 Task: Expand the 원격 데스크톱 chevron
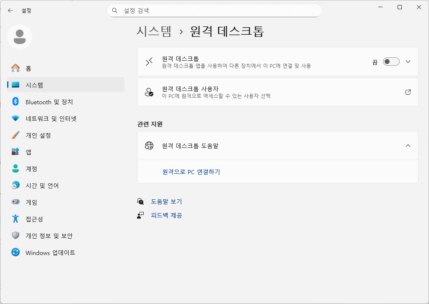pyautogui.click(x=408, y=62)
